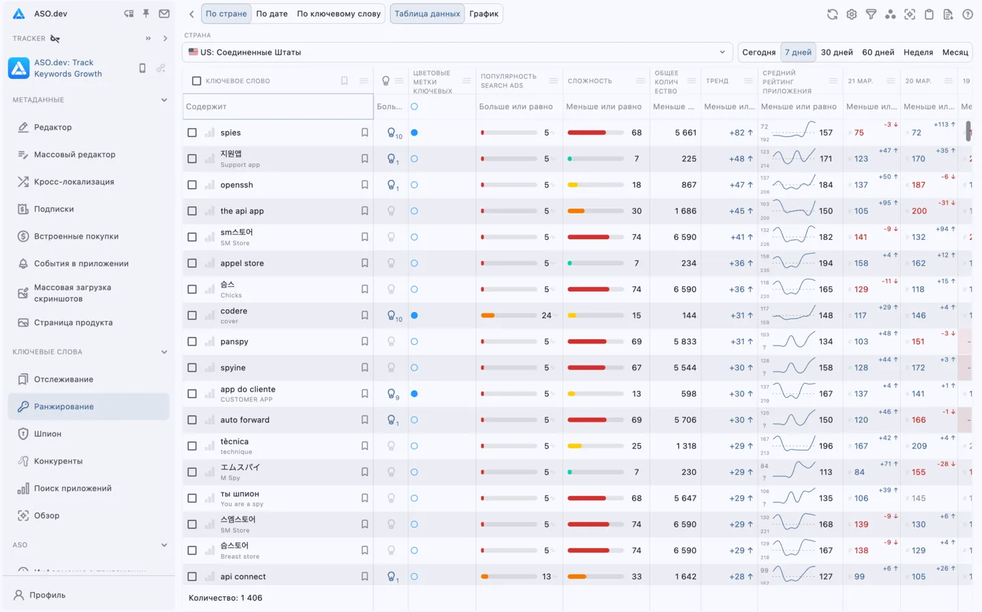Click lightbulb suggestions icon for 'openssh'

click(x=392, y=185)
